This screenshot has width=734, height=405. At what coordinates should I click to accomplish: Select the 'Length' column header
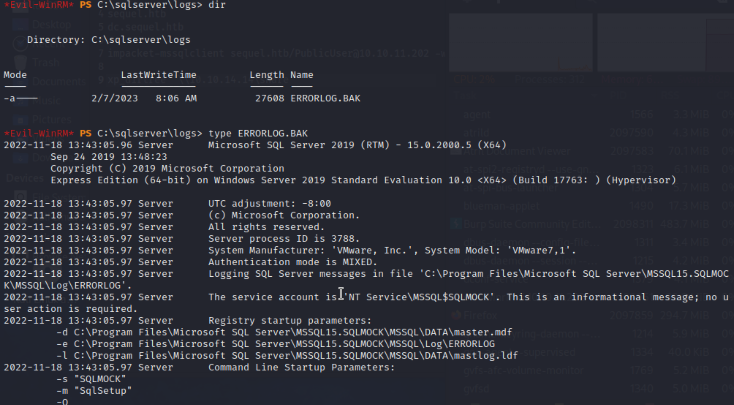(x=267, y=75)
